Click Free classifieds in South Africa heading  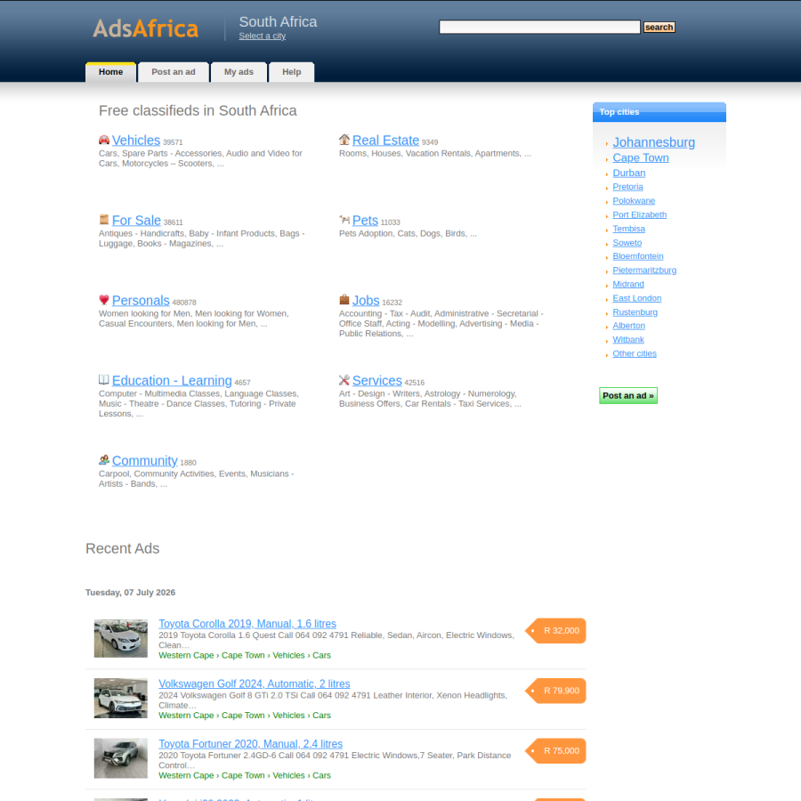click(198, 111)
